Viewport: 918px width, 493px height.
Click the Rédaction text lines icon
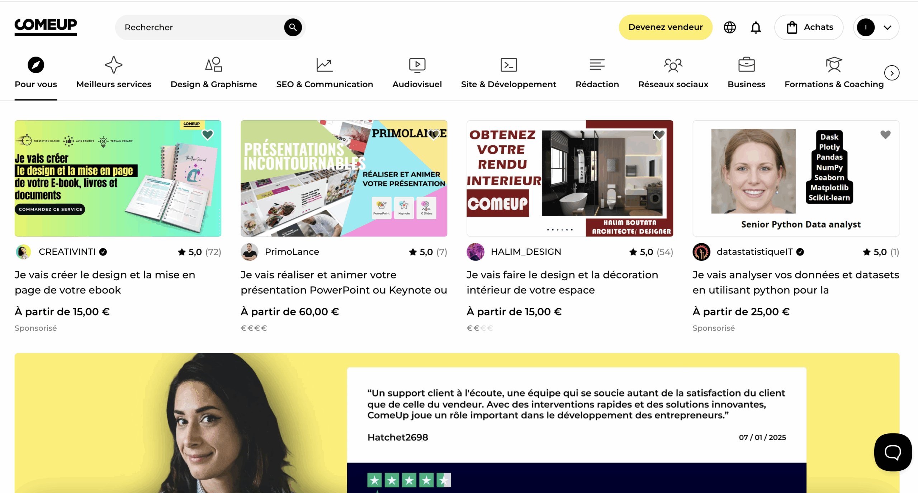click(x=597, y=65)
